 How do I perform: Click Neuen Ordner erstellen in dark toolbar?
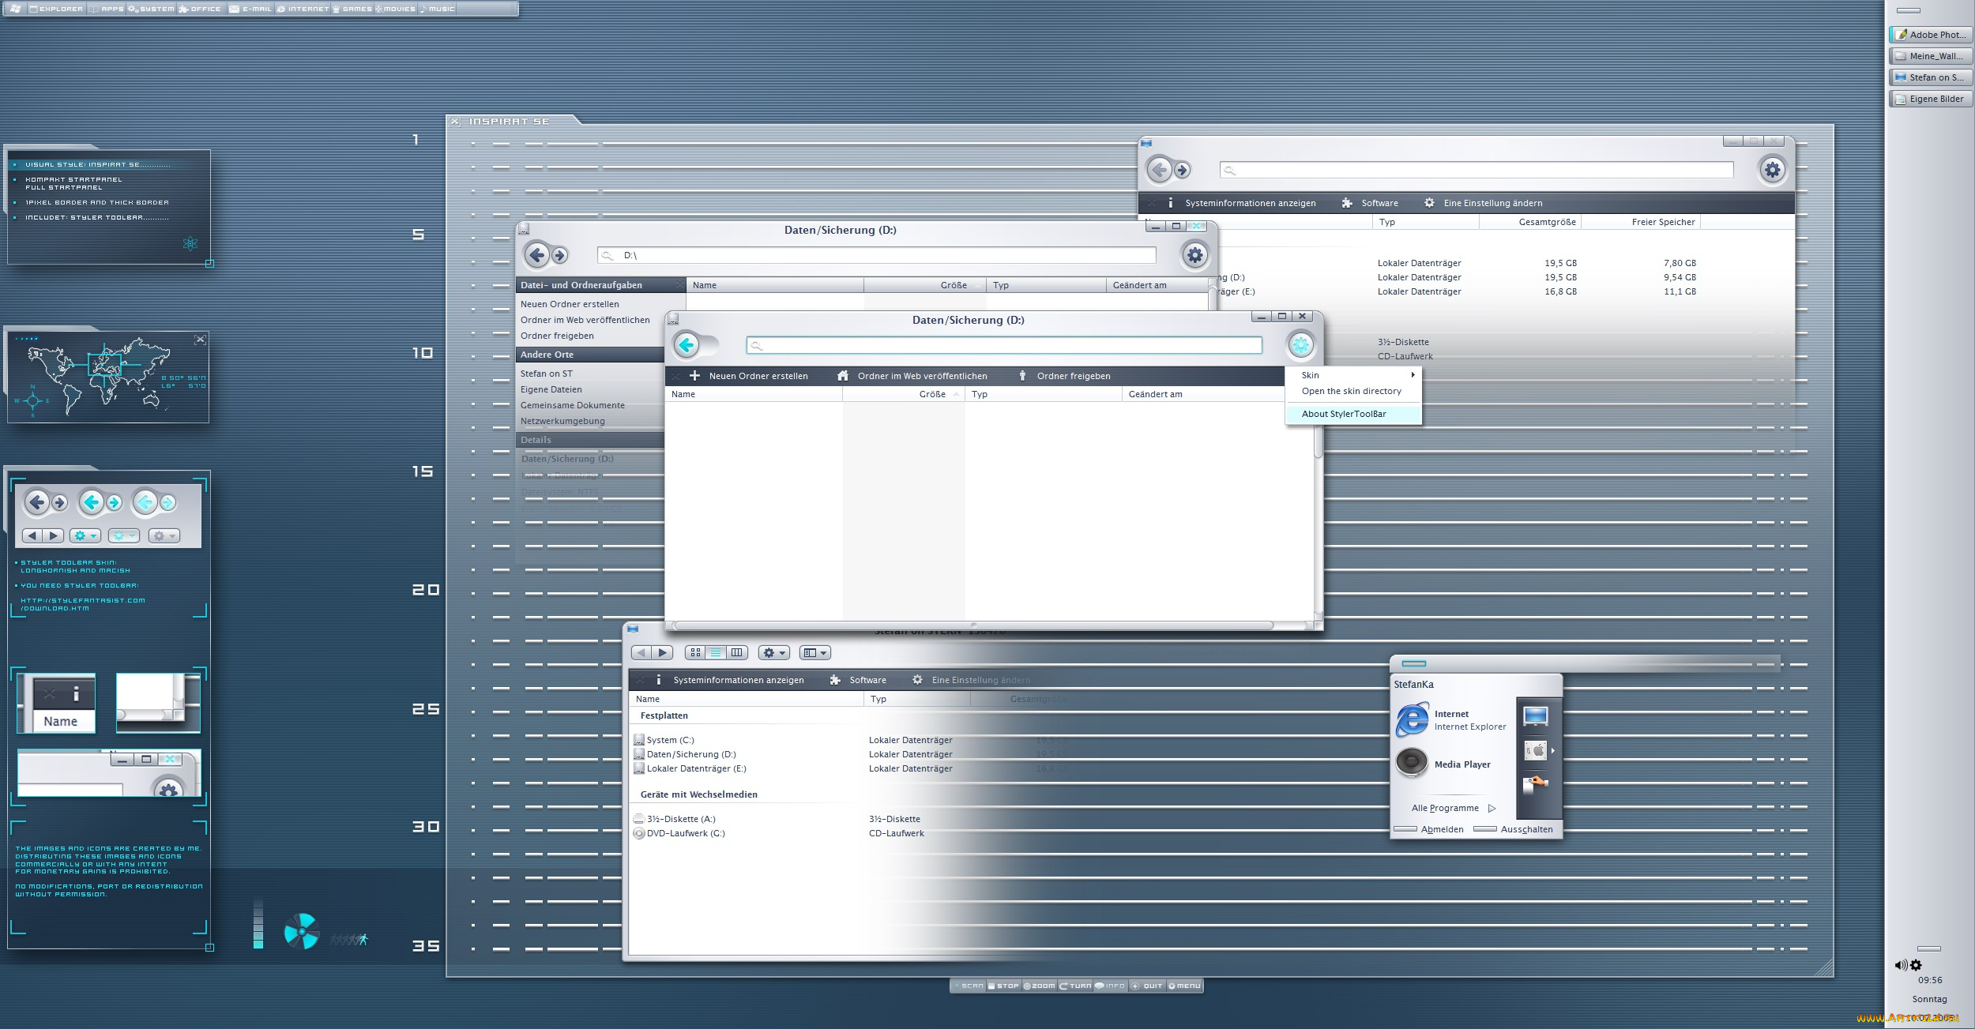[758, 376]
